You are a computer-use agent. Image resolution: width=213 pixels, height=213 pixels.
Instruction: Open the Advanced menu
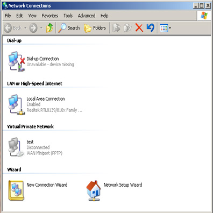click(87, 16)
